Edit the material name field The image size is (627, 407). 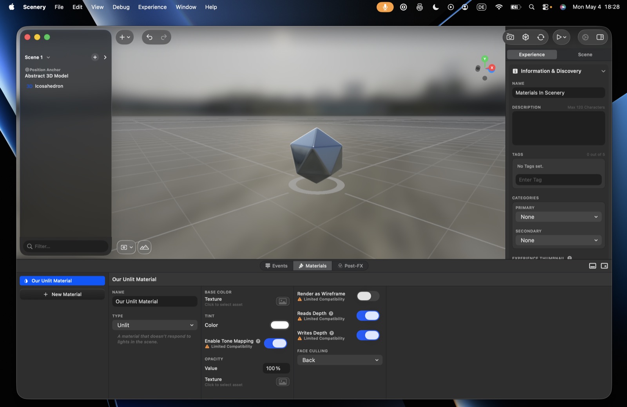(x=155, y=301)
